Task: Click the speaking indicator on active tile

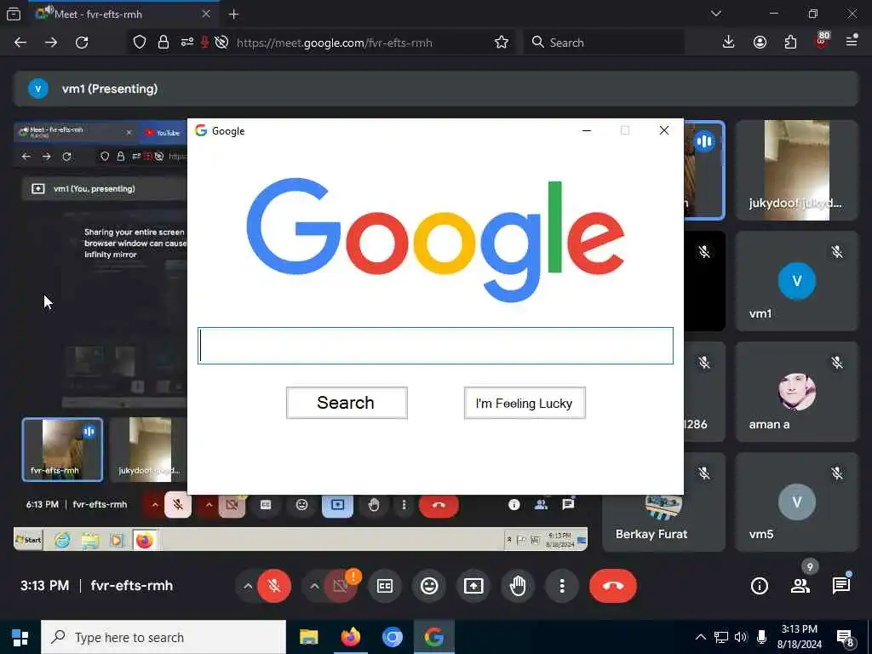Action: point(704,141)
